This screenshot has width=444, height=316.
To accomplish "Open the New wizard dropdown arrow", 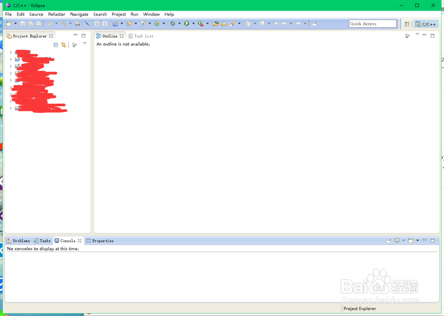I will [15, 24].
